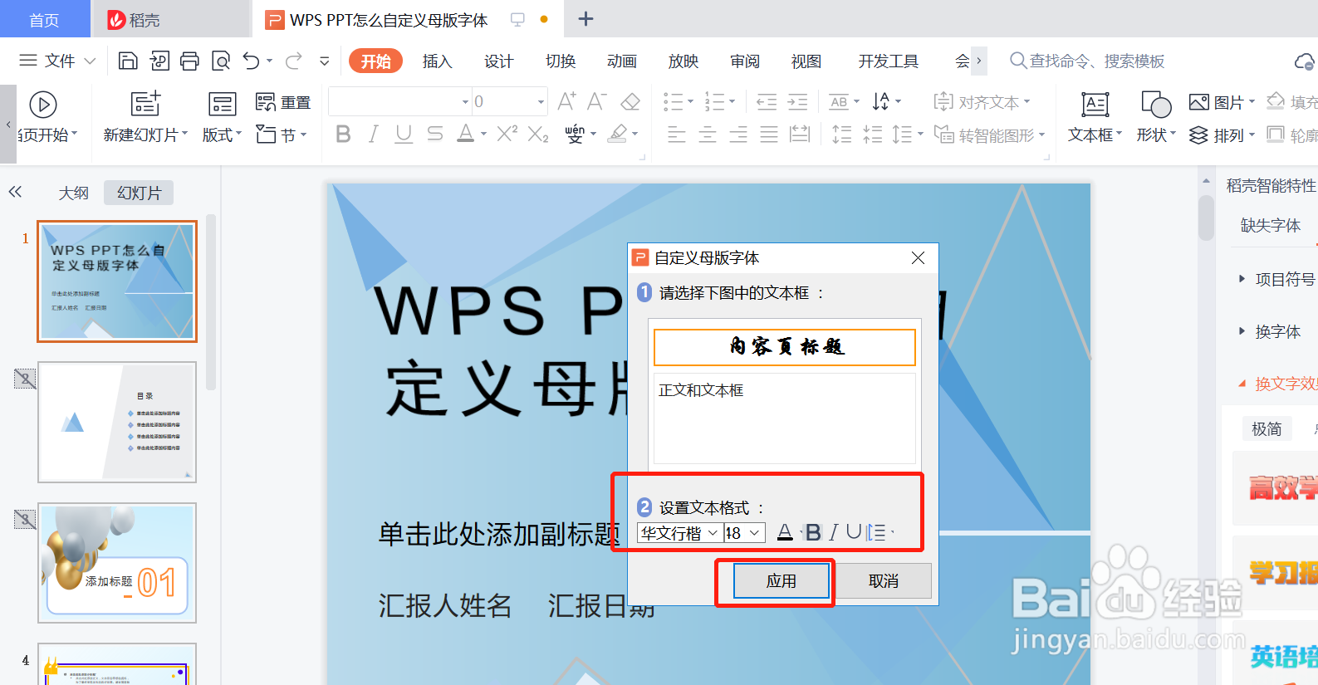Collapse the slide panel with double chevron

[15, 192]
